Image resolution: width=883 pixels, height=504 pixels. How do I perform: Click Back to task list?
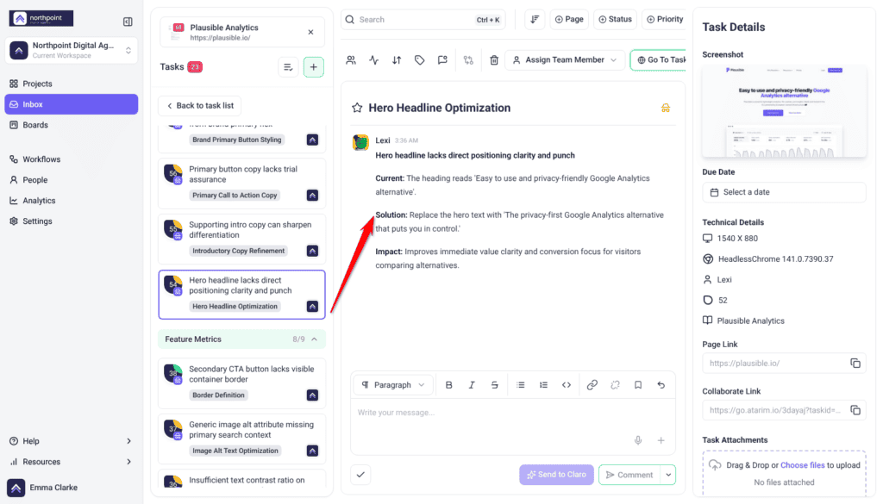coord(200,106)
